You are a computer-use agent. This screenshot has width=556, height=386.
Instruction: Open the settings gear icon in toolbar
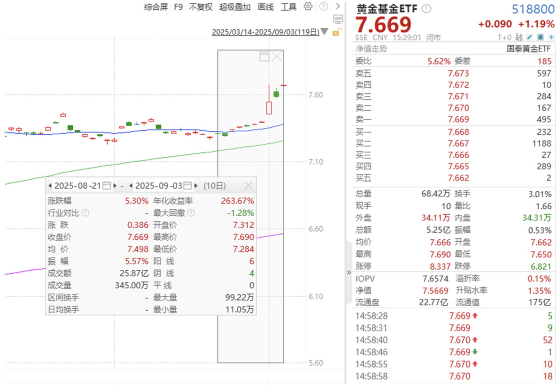pyautogui.click(x=308, y=7)
